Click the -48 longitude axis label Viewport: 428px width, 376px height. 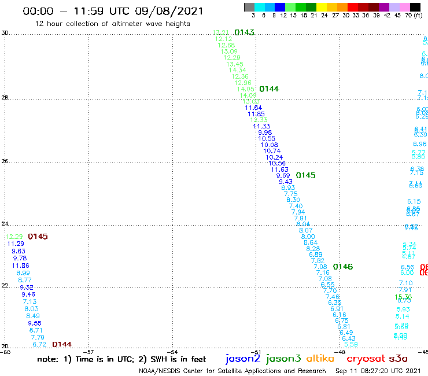(341, 352)
